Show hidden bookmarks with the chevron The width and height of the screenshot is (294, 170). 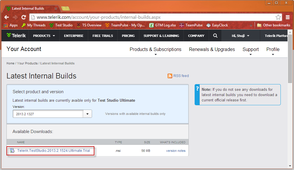(x=251, y=25)
